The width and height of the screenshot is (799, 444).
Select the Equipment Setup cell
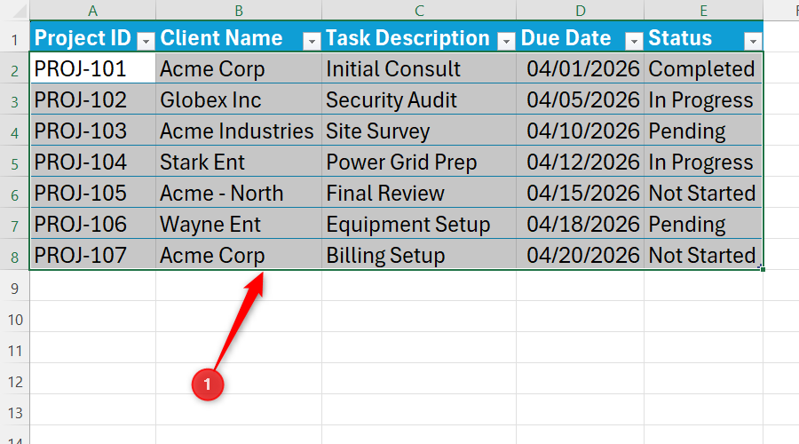419,223
